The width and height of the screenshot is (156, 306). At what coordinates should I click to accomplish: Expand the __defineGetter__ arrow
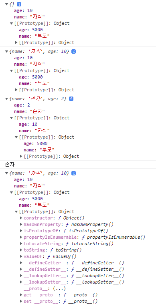coord(21,263)
